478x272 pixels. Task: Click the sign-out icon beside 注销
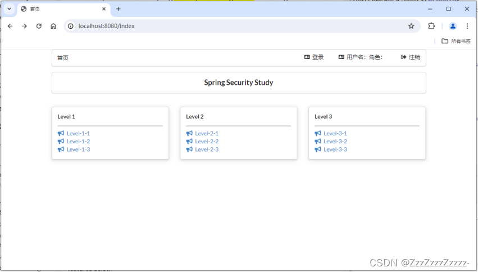403,57
